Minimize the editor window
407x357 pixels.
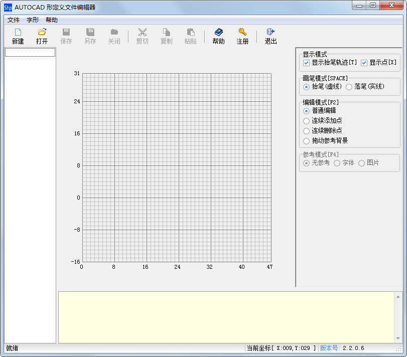click(359, 5)
